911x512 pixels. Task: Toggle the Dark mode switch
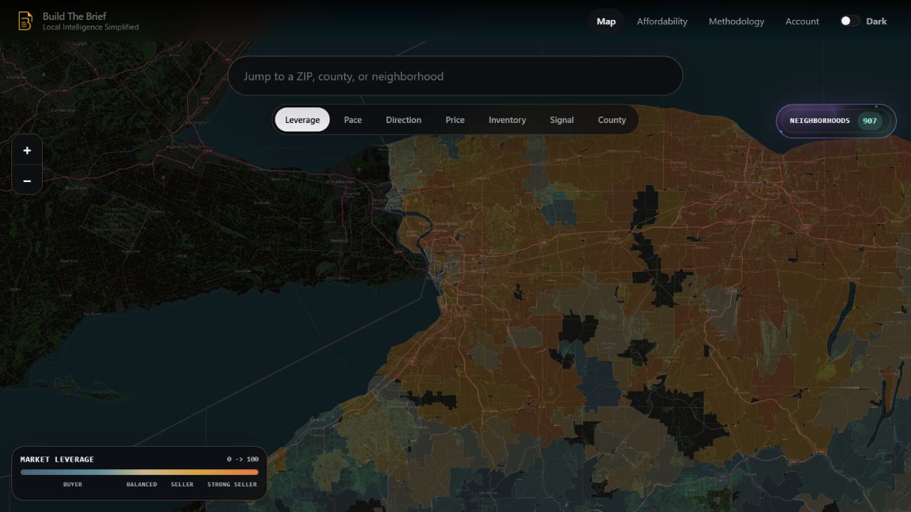(x=850, y=21)
